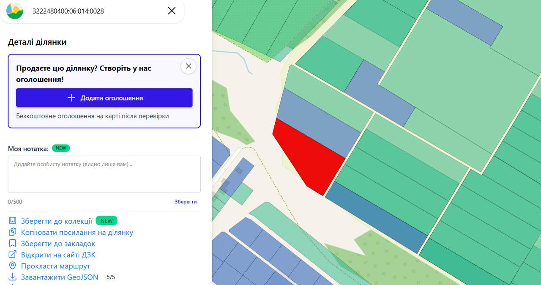
Task: Focus the Моя нотатка personal note field
Action: [104, 174]
